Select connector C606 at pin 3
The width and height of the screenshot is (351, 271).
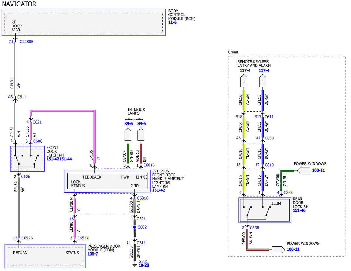click(x=38, y=141)
